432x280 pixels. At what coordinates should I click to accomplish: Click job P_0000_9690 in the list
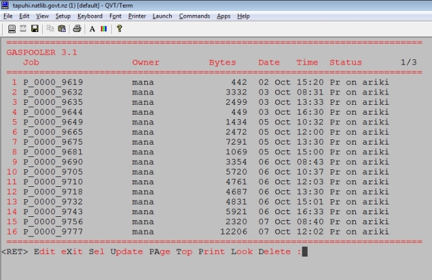pyautogui.click(x=53, y=162)
